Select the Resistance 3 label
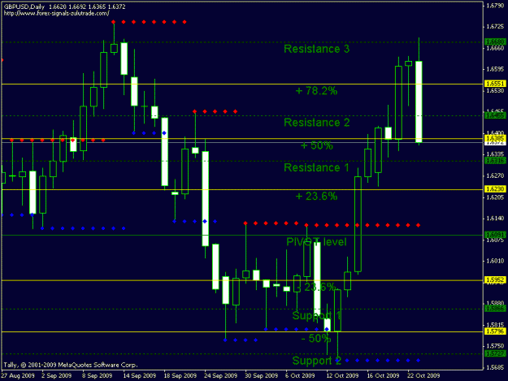 point(316,49)
